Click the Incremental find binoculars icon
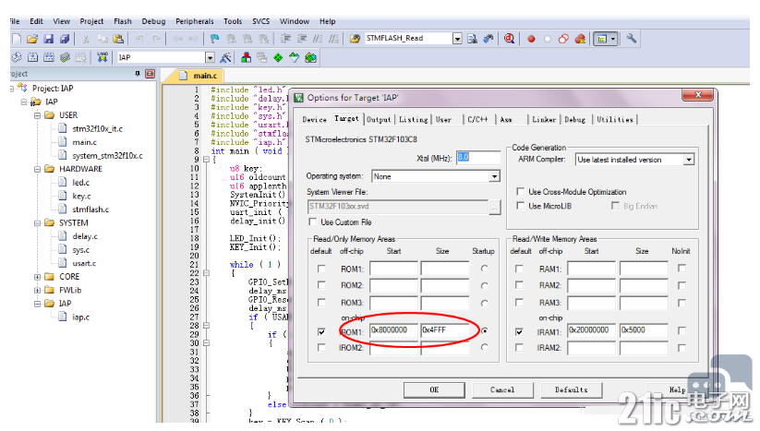The image size is (760, 431). pos(489,39)
